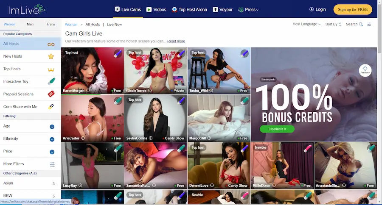Click SamanthaRo... host name
Viewport: 382px width, 205px height.
point(138,186)
